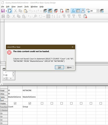Open the Undo history dropdown arrow
108x125 pixels.
pos(34,11)
